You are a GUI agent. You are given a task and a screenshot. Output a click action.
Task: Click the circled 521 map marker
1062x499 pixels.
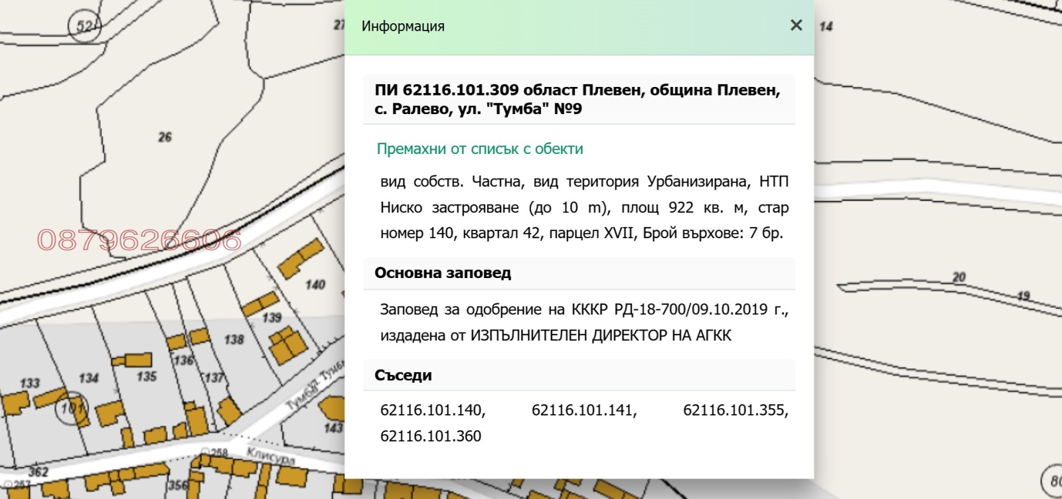tap(85, 27)
